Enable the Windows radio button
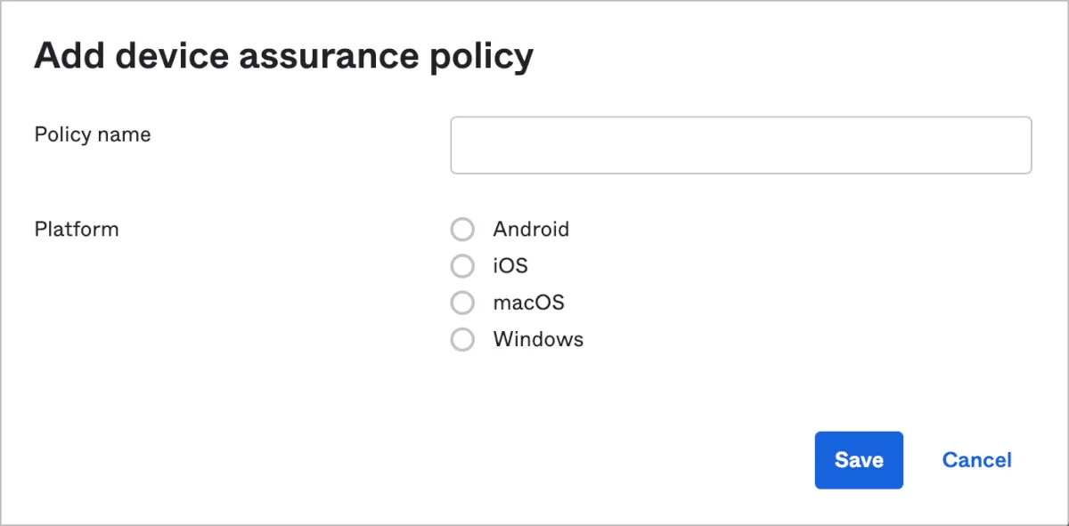 pos(462,339)
